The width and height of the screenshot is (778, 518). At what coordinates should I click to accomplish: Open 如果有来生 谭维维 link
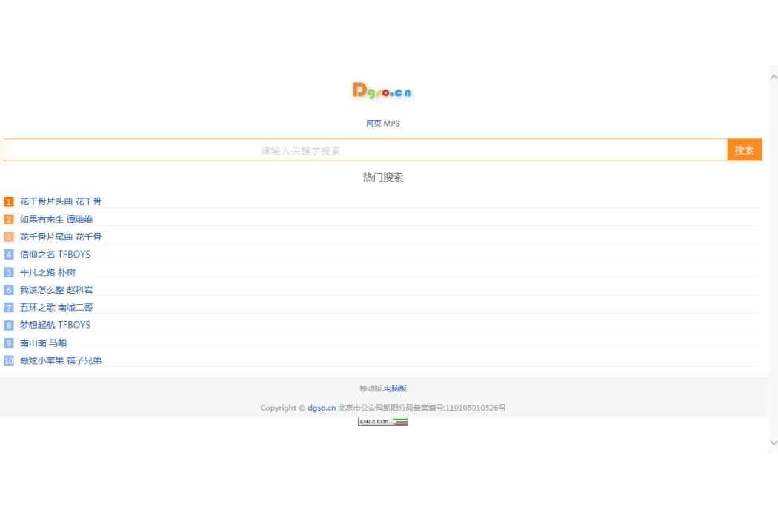tap(56, 219)
